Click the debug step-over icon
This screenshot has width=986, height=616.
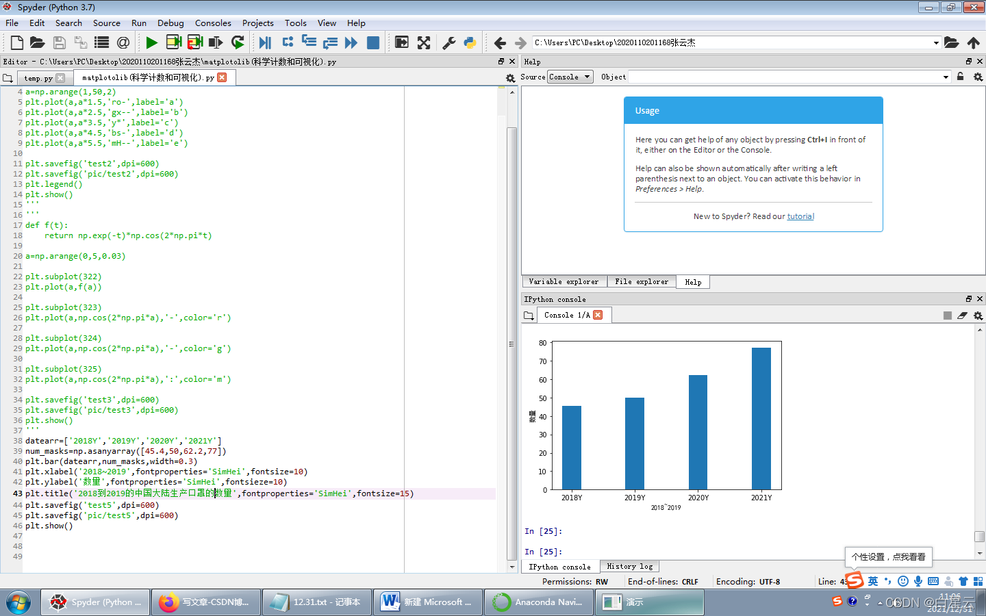tap(288, 42)
